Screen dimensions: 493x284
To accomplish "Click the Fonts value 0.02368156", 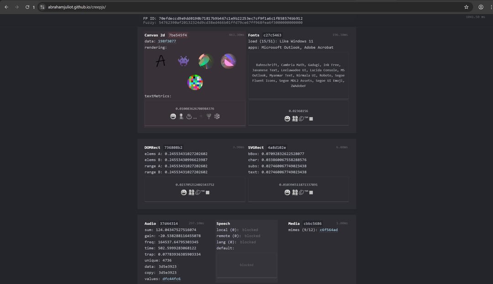I will click(x=299, y=111).
